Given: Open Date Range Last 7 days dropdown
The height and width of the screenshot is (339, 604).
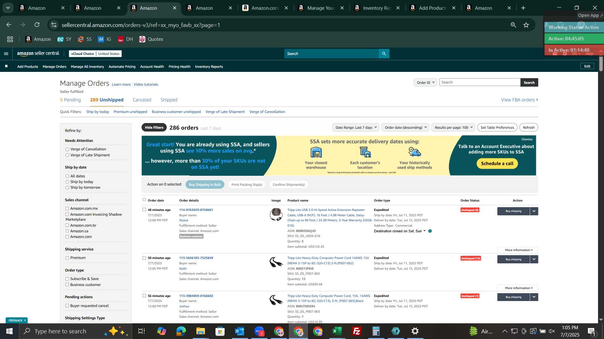Looking at the screenshot, I should (x=355, y=127).
